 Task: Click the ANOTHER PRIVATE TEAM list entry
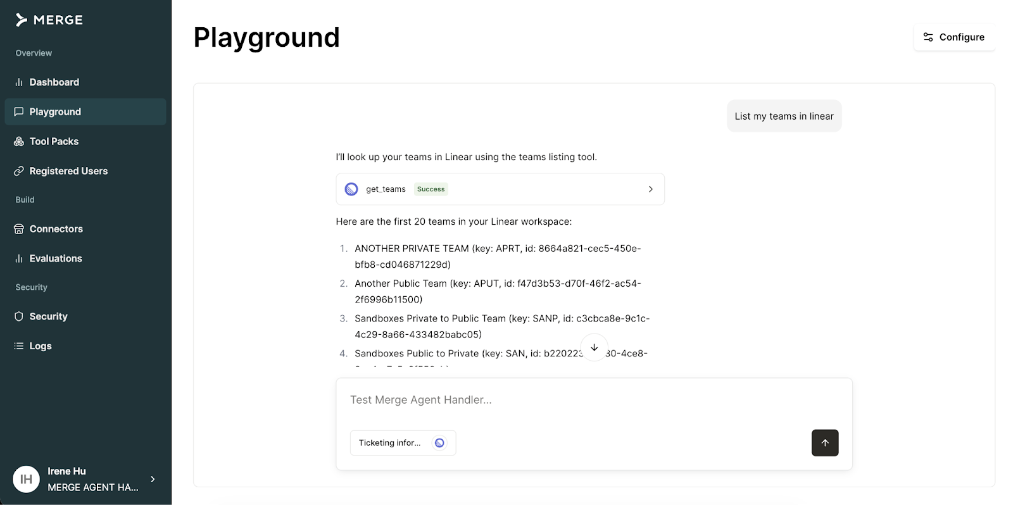click(497, 256)
